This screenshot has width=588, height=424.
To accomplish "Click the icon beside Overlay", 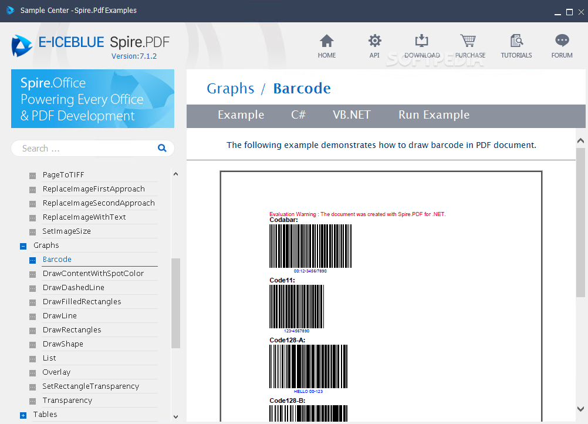I will [x=33, y=373].
